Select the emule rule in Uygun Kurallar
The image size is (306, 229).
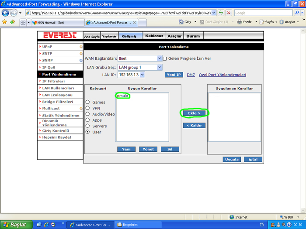pos(122,96)
